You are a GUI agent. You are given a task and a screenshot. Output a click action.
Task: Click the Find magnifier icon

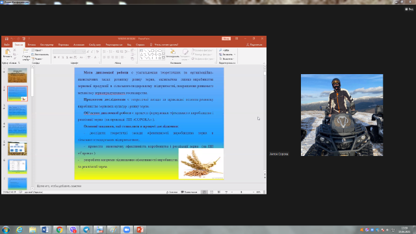pyautogui.click(x=220, y=50)
